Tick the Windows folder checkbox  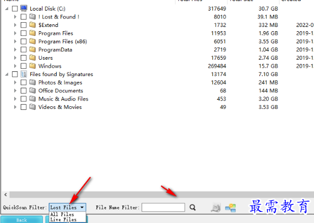coord(23,66)
